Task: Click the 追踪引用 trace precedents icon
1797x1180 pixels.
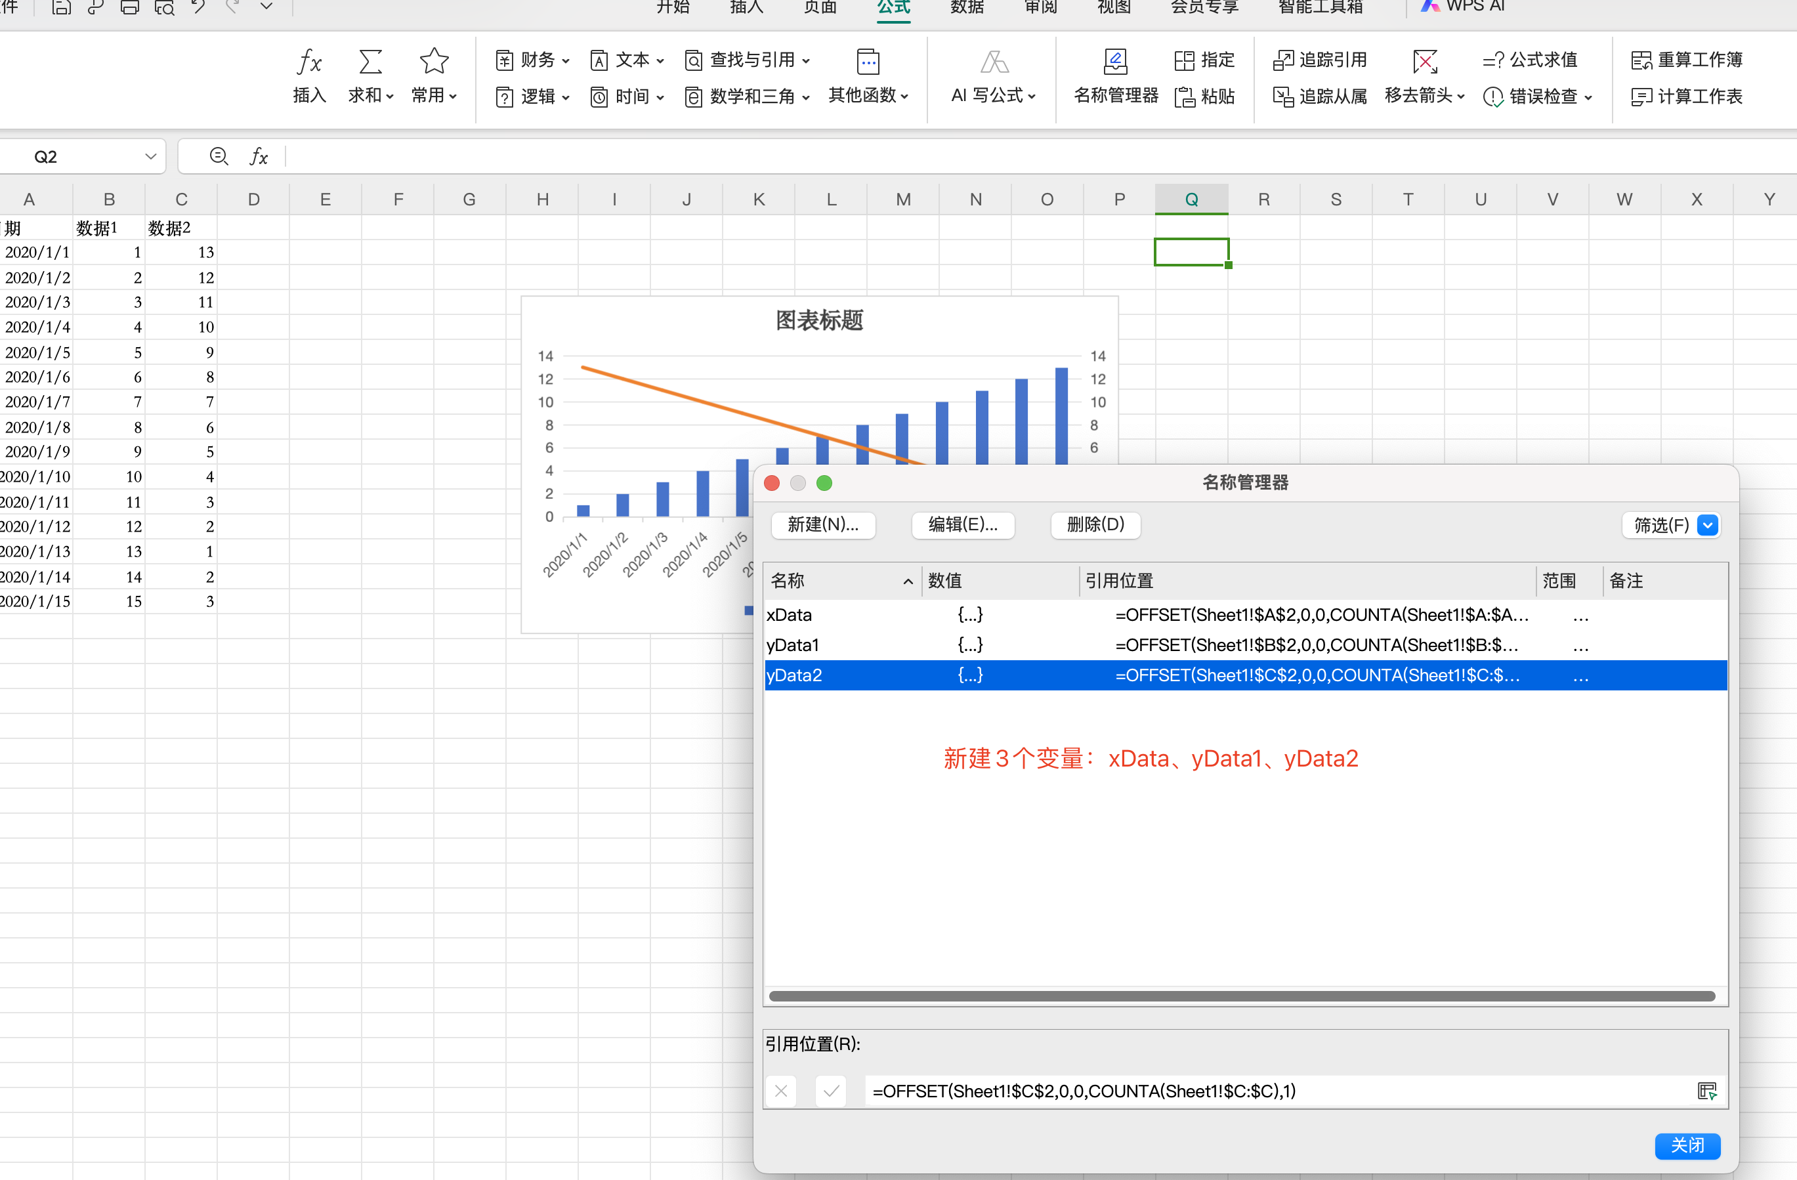Action: (x=1283, y=60)
